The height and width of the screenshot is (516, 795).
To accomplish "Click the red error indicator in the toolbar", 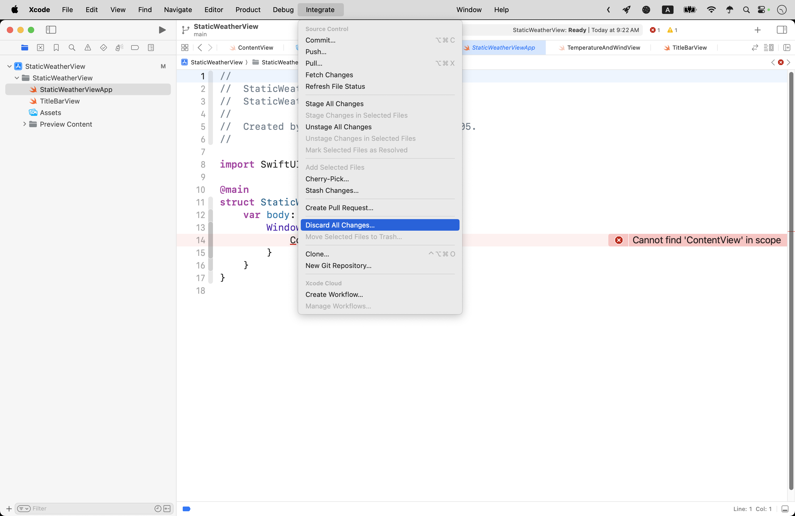I will pyautogui.click(x=654, y=30).
